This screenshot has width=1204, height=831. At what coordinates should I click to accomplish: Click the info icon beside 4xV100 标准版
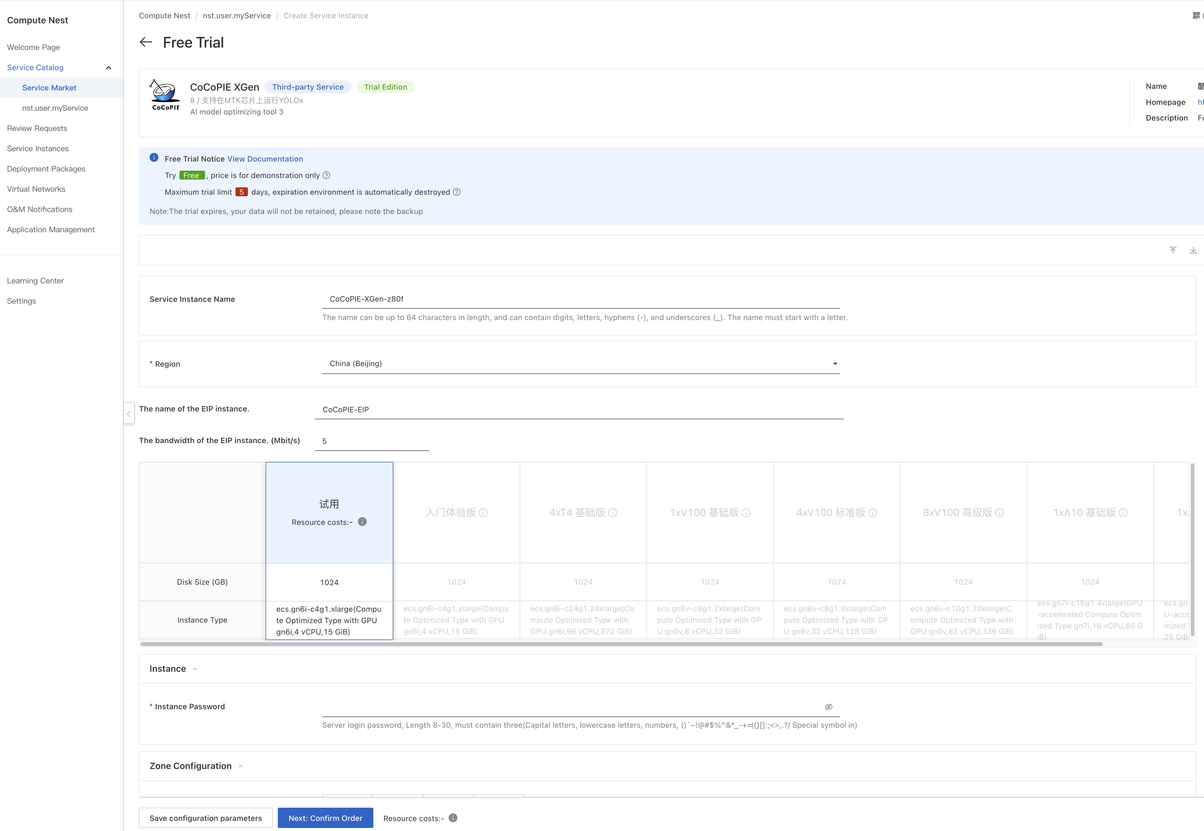pos(872,513)
